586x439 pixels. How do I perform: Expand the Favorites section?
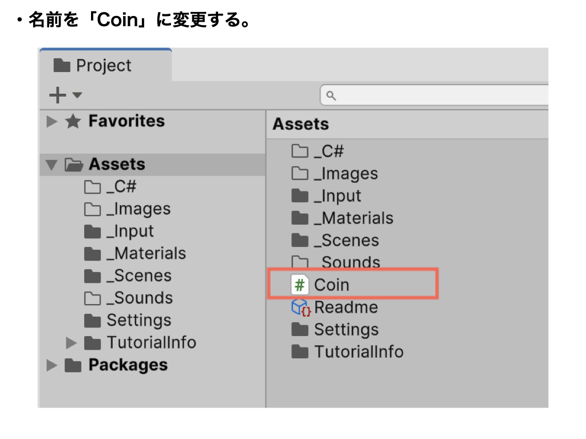click(x=52, y=121)
